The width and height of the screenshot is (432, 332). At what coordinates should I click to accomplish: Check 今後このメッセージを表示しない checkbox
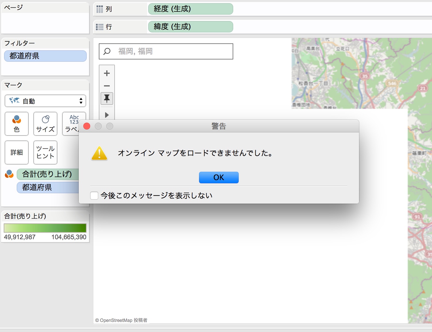tap(94, 195)
